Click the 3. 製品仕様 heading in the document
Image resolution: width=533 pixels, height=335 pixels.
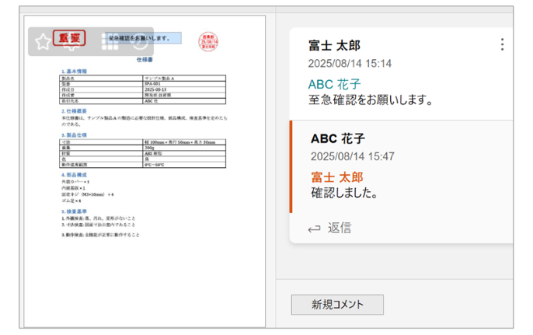click(x=74, y=135)
